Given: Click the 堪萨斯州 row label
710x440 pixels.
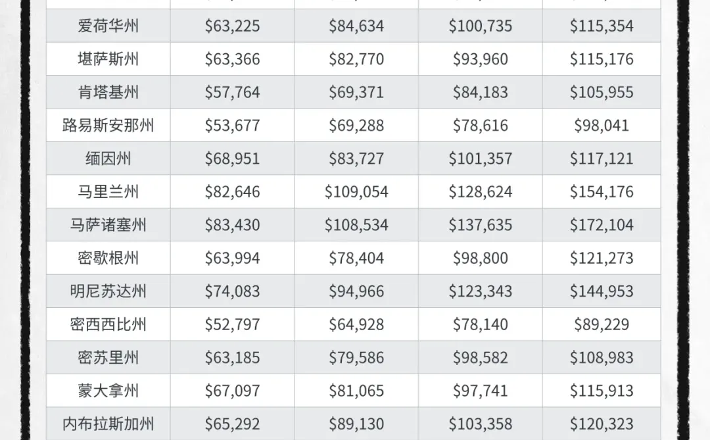Looking at the screenshot, I should [108, 59].
